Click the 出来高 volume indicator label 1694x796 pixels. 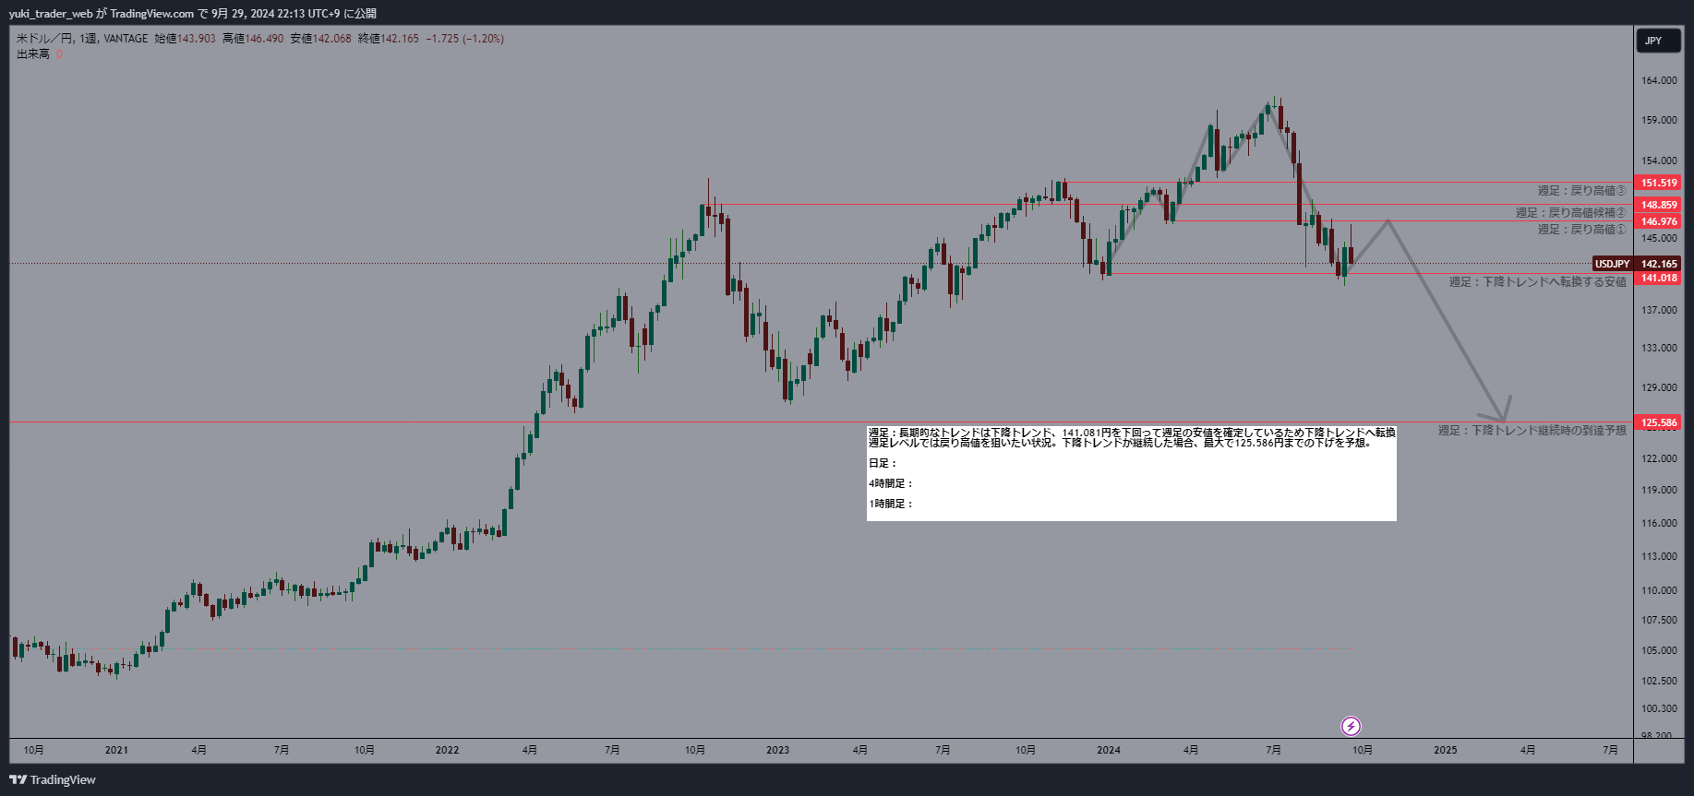point(33,54)
